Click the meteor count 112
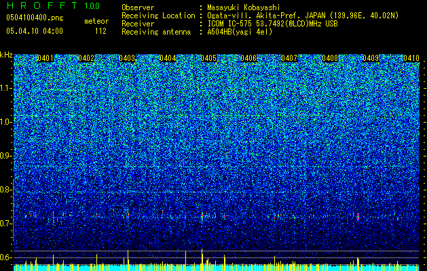427x271 pixels. click(x=100, y=31)
